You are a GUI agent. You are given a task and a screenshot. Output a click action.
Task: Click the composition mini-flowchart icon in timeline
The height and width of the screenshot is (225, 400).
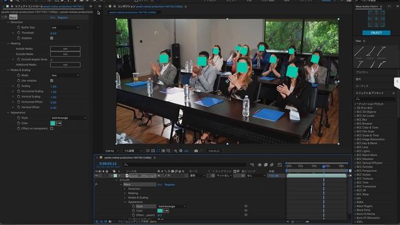[252, 165]
